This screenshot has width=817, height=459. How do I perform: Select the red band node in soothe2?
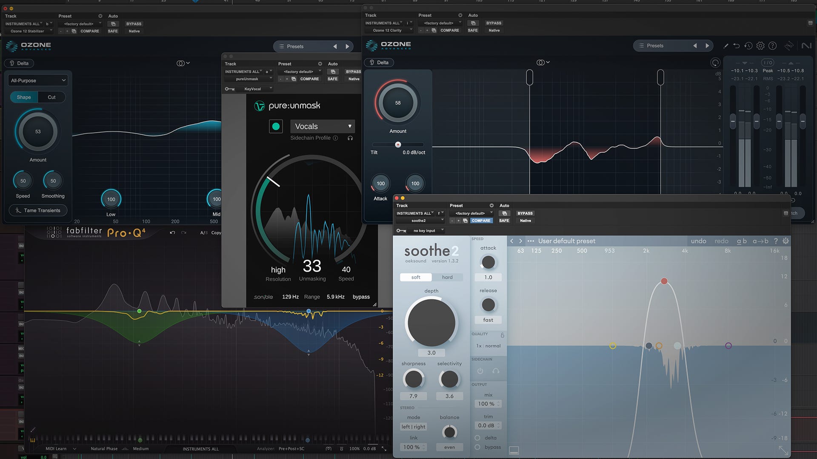click(664, 281)
